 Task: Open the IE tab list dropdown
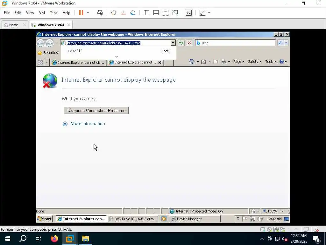(x=47, y=62)
